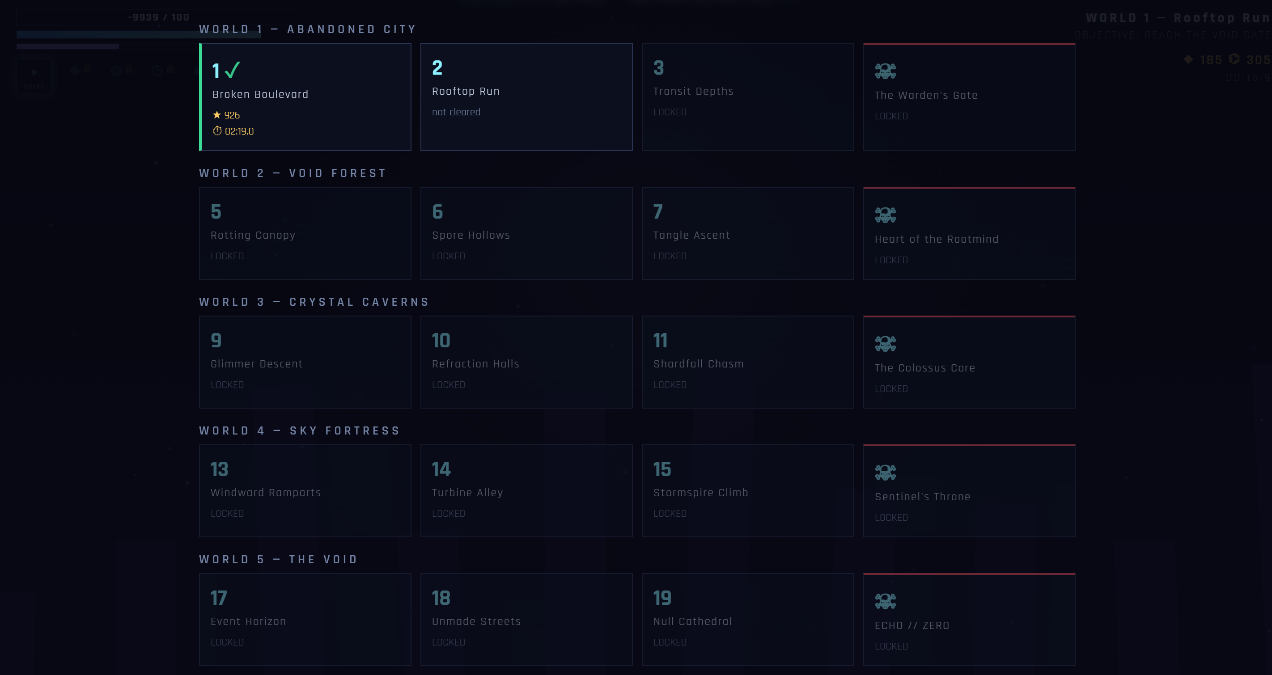The height and width of the screenshot is (675, 1272).
Task: Select the Broken Boulevard level card
Action: (305, 97)
